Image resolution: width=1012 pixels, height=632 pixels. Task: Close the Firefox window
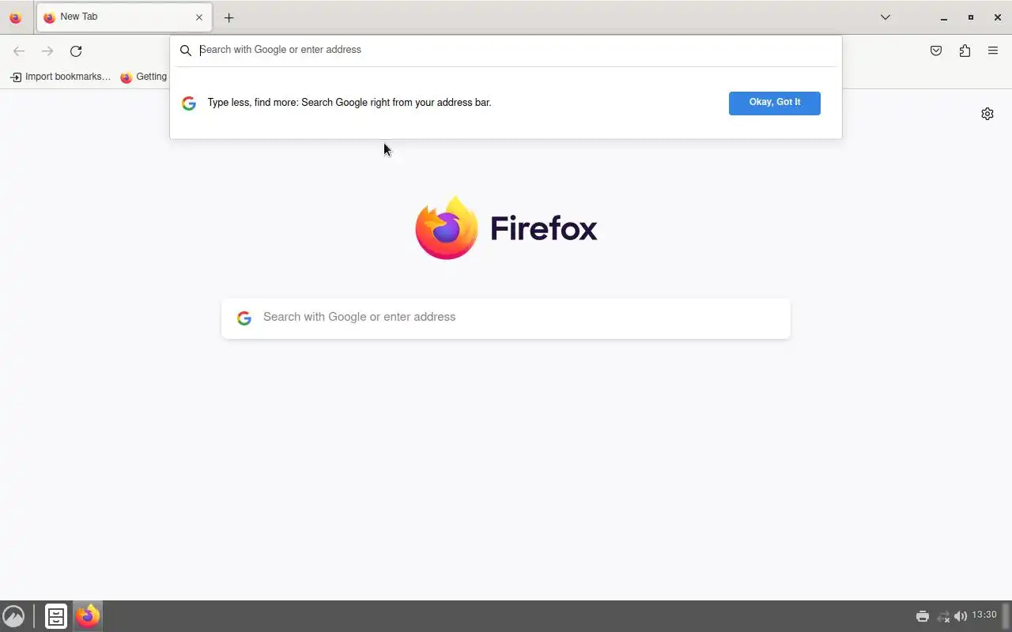998,17
